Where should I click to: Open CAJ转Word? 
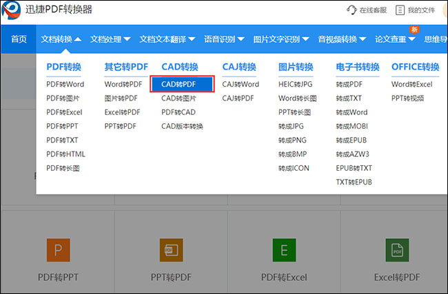pyautogui.click(x=241, y=84)
